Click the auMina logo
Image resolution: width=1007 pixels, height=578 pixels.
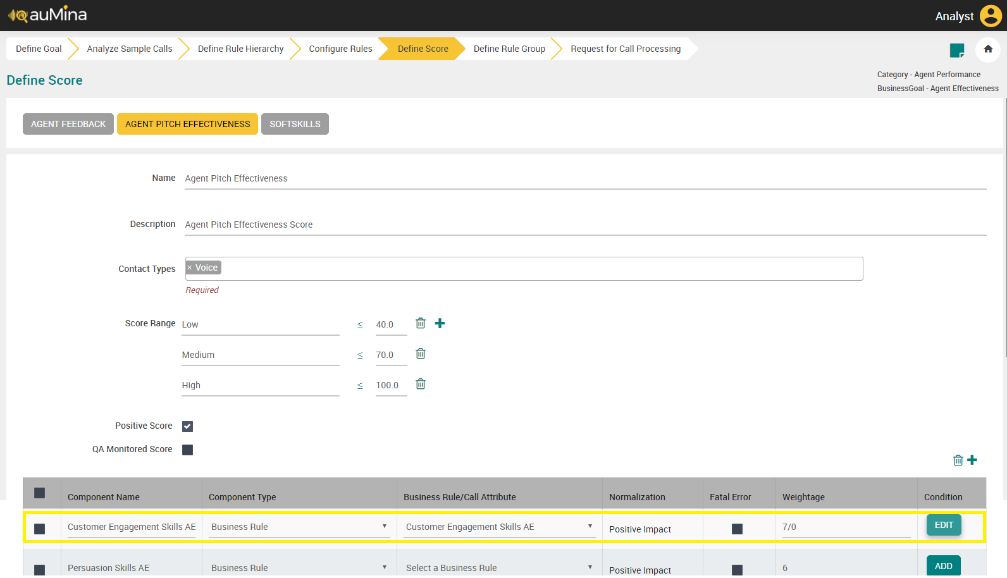(x=47, y=15)
